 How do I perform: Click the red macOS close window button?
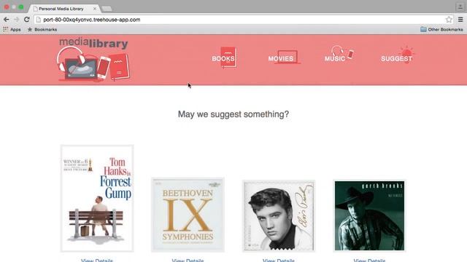(x=7, y=7)
